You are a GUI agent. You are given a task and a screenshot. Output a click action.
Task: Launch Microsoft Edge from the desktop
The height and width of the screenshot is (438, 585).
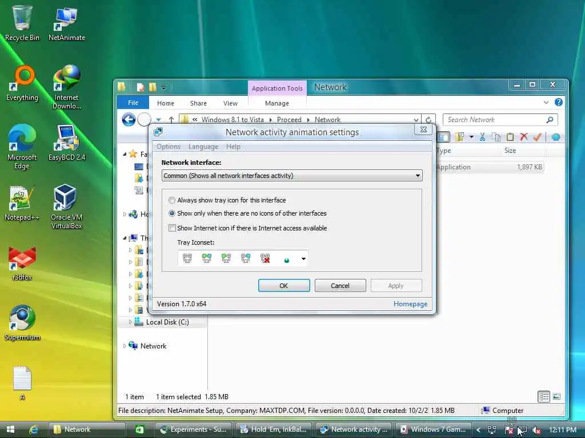click(22, 146)
